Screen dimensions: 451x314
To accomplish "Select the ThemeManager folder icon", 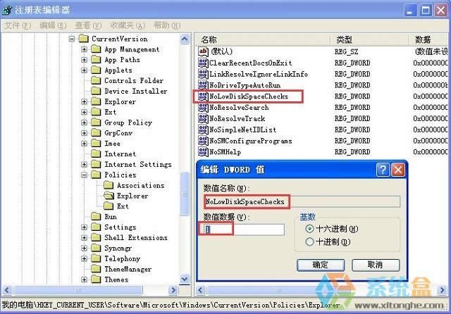I will tap(97, 269).
